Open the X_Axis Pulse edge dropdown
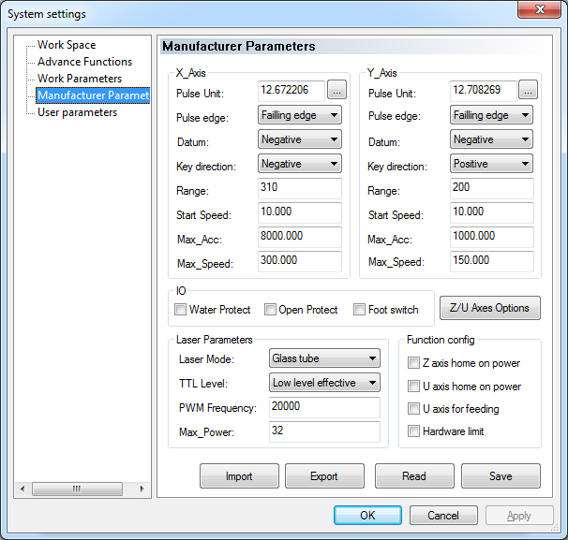Viewport: 568px width, 540px height. [x=300, y=115]
